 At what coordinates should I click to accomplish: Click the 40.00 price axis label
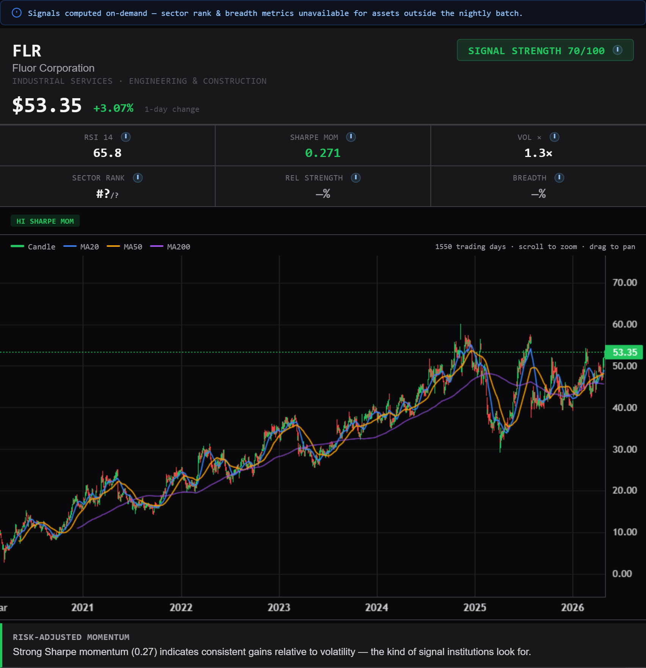(624, 408)
